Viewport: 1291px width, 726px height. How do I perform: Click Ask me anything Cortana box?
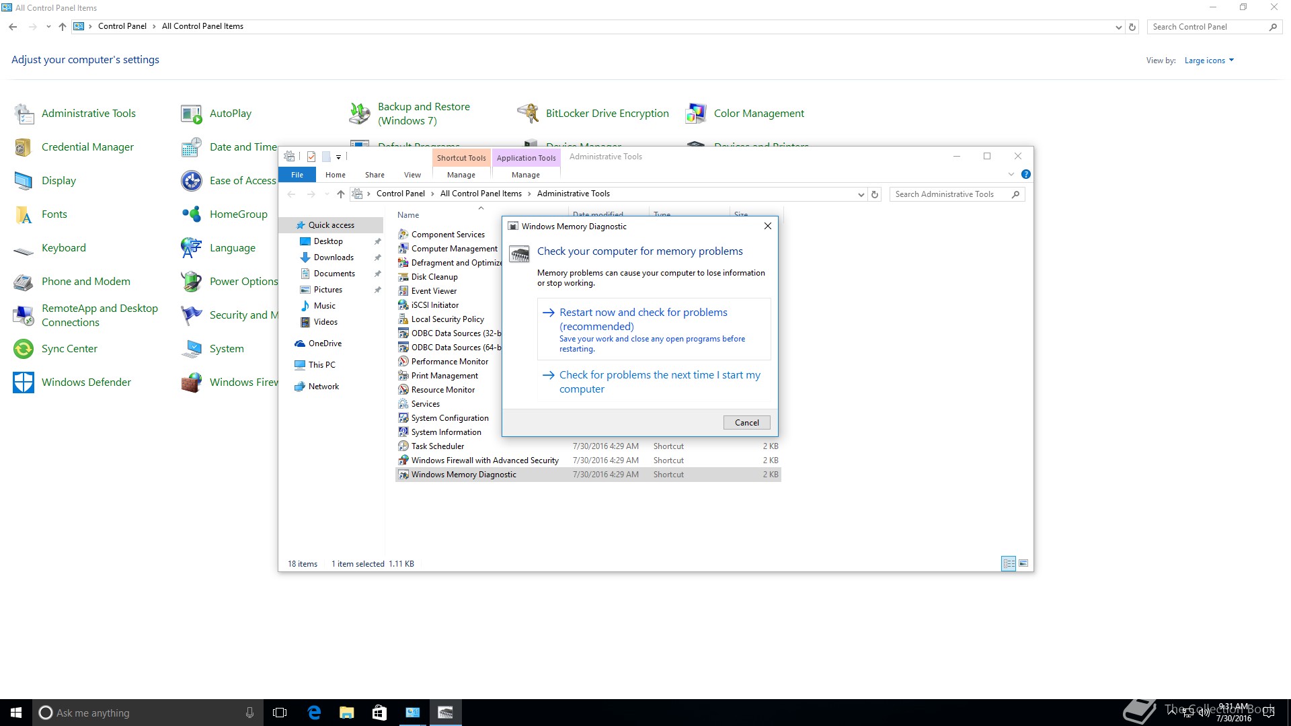point(147,713)
